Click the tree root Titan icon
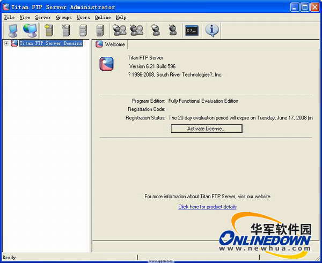The image size is (322, 263). pos(14,43)
